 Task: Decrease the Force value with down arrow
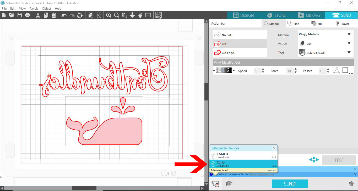tap(296, 72)
